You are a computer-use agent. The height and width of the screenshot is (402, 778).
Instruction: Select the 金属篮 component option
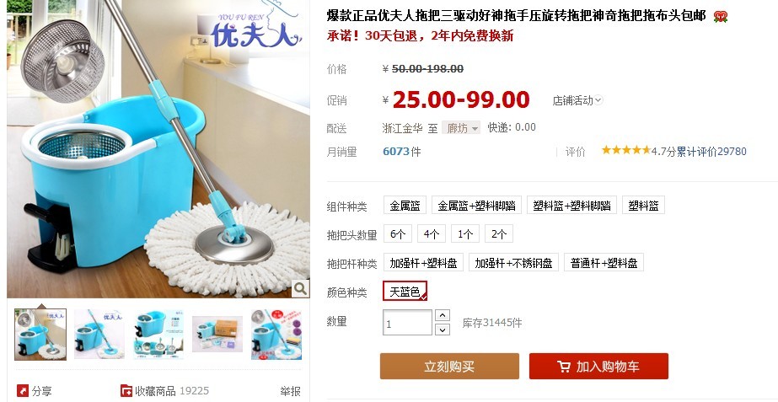pos(405,206)
